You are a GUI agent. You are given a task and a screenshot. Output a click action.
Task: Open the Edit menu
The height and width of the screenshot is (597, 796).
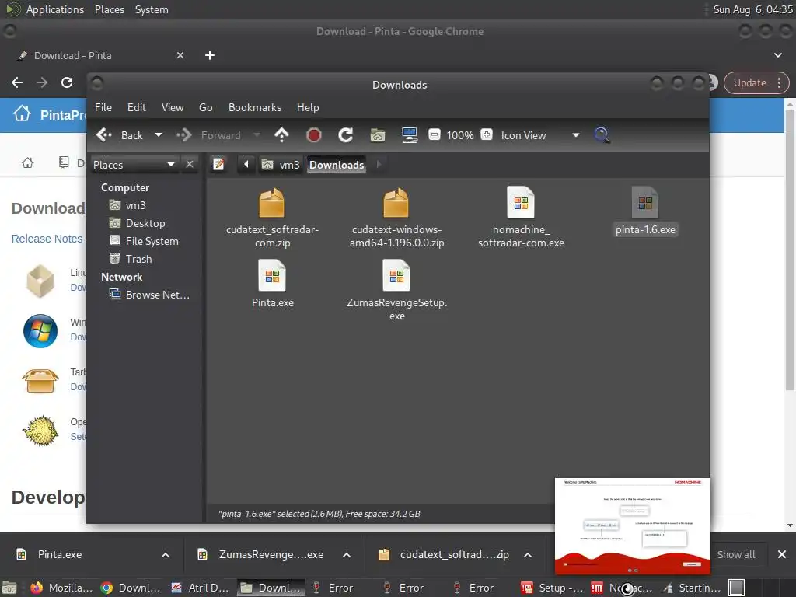tap(137, 107)
